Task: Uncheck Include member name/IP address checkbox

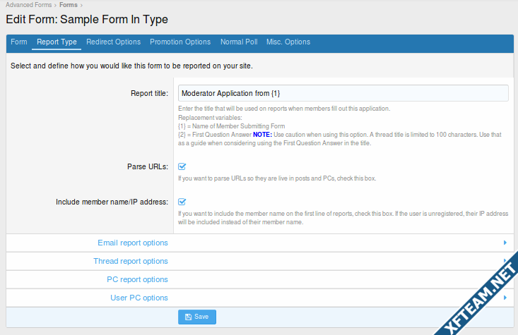Action: 182,202
